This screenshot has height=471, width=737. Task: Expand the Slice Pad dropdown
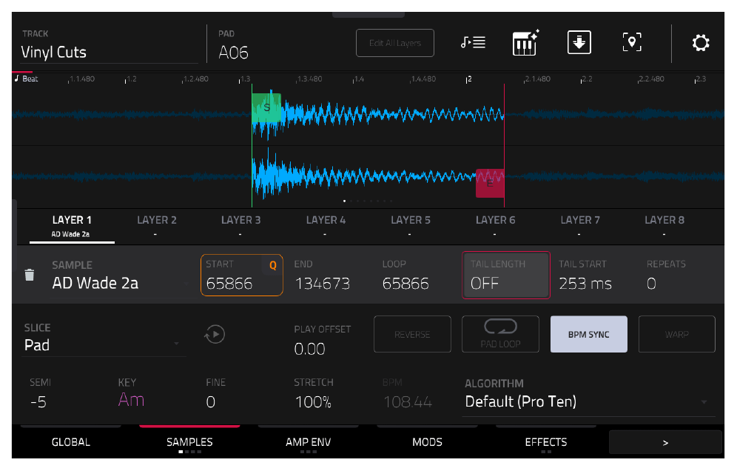click(x=103, y=338)
